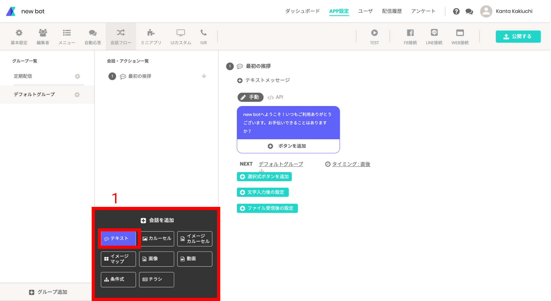
Task: Add an イメージマップ conversation
Action: point(118,259)
